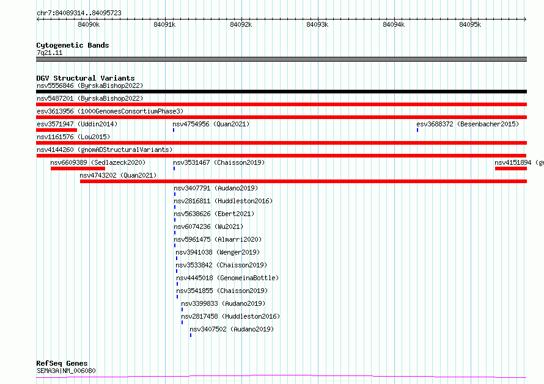Click the blue marker under nsv4445018
Viewport: 544px width, 384px height.
tap(177, 284)
